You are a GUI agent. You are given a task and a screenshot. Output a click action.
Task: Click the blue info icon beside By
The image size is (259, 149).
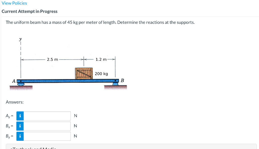(x=20, y=136)
